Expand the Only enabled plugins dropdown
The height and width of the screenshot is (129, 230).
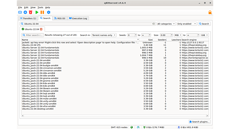coord(186,24)
